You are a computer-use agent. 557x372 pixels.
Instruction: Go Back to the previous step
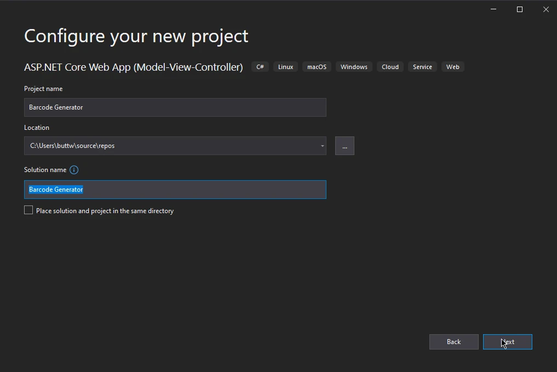(453, 342)
